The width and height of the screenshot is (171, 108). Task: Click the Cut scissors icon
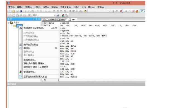point(26,11)
